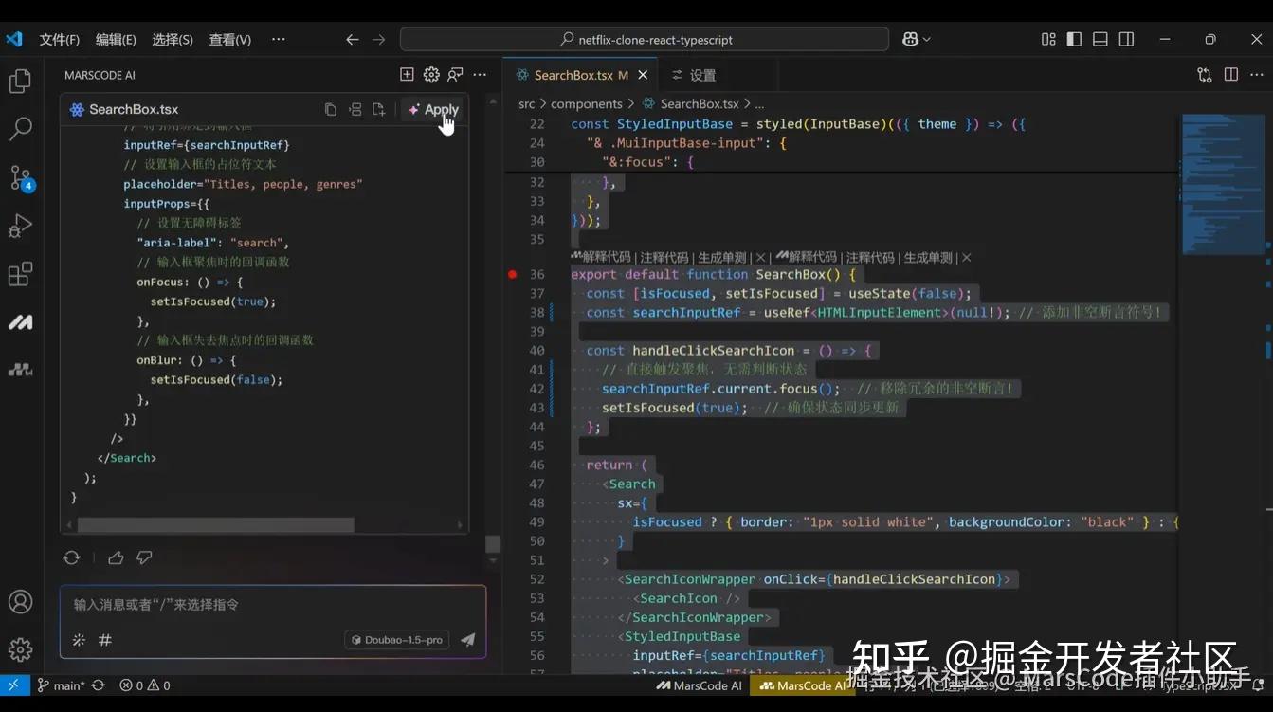Open the Manage gear at the activity bar bottom

[20, 649]
